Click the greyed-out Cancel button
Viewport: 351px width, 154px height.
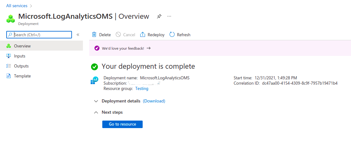[125, 35]
